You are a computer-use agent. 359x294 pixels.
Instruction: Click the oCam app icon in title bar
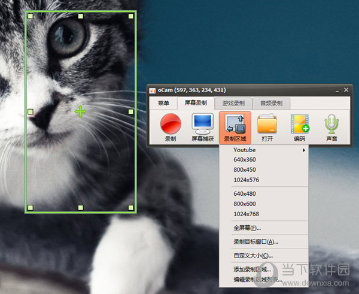click(x=153, y=90)
